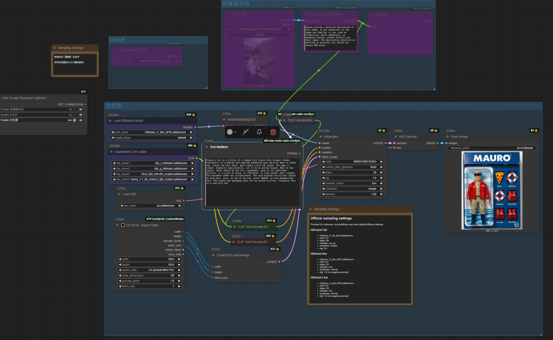Open the clip_name4 llama file selector
Screen dimensions: 553x340
coord(154,179)
